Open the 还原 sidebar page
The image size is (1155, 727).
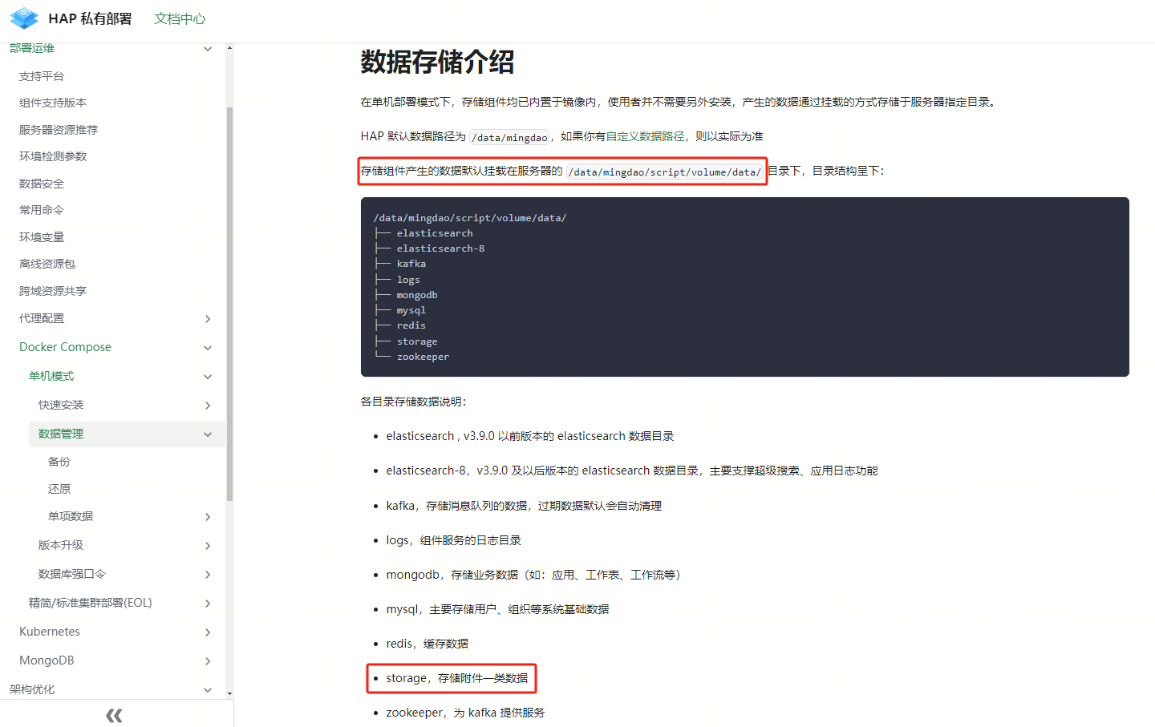pyautogui.click(x=59, y=489)
